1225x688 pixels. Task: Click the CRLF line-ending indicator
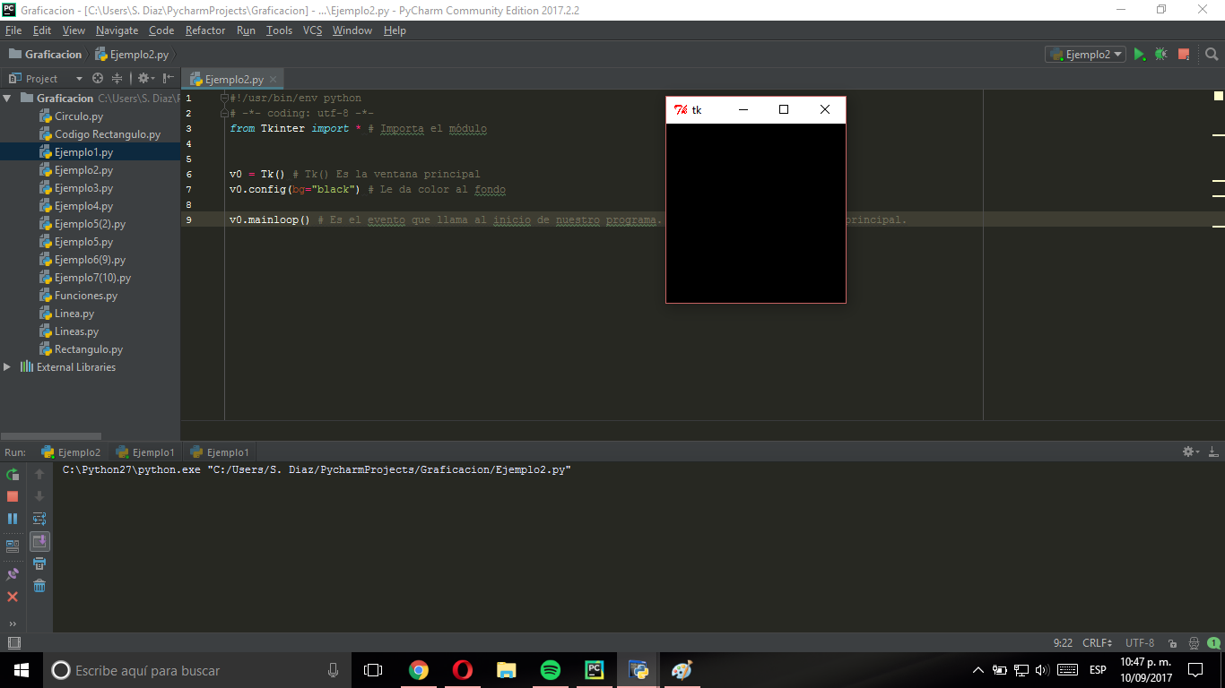pyautogui.click(x=1096, y=642)
